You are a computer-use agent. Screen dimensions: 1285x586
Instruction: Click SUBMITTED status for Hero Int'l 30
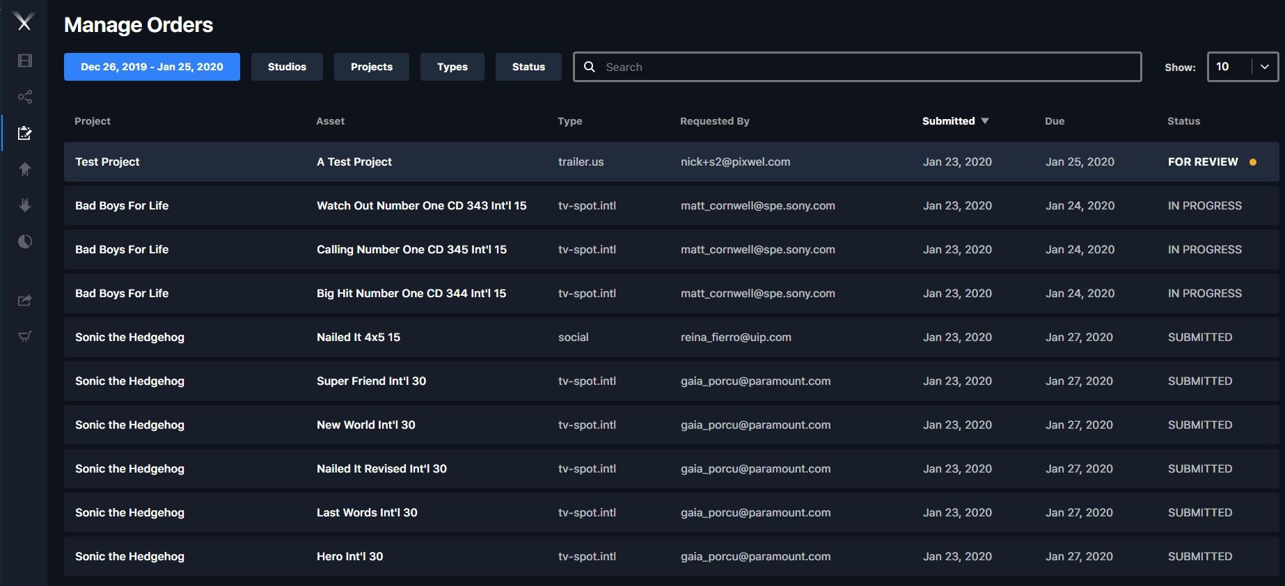[x=1200, y=557]
